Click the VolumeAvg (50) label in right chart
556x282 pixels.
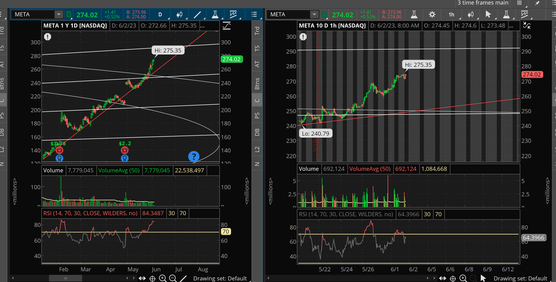tap(370, 169)
